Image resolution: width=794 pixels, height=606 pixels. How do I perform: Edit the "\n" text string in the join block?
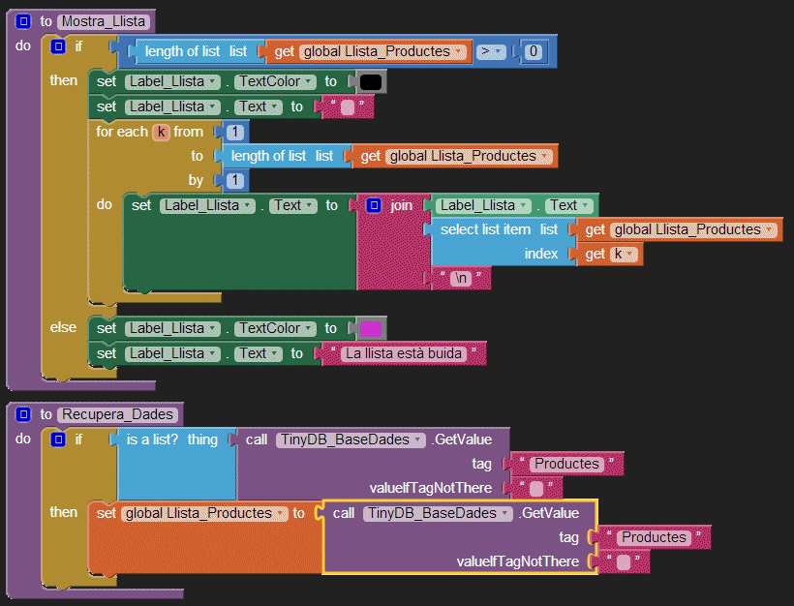pos(461,279)
